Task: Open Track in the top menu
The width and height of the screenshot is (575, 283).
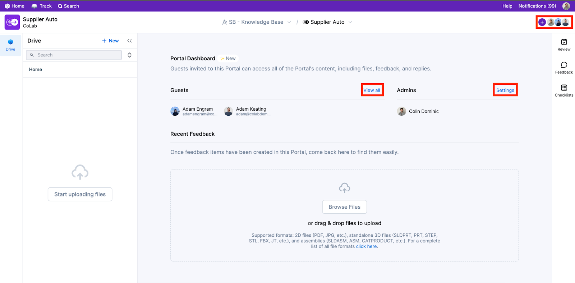Action: [42, 6]
